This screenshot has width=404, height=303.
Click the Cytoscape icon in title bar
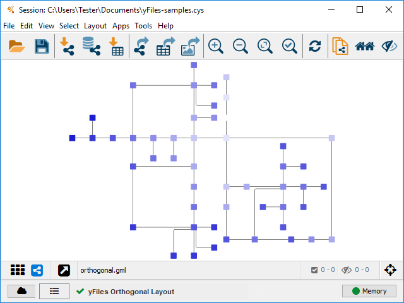(x=11, y=10)
